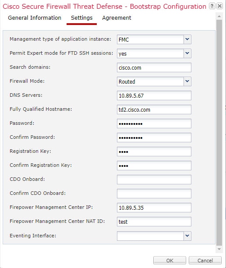Focus the DNS Servers field
Image resolution: width=226 pixels, height=268 pixels.
(154, 95)
